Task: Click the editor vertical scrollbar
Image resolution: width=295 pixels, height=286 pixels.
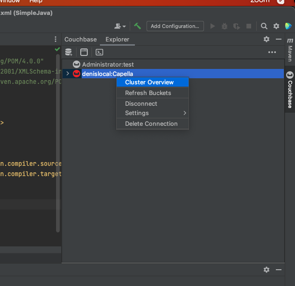Action: (x=58, y=143)
